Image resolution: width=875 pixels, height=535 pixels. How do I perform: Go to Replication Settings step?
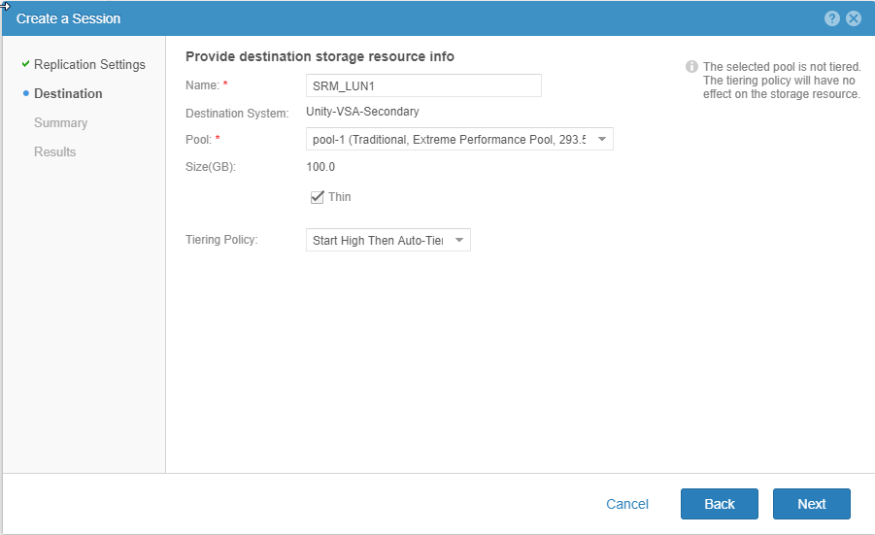(x=89, y=65)
